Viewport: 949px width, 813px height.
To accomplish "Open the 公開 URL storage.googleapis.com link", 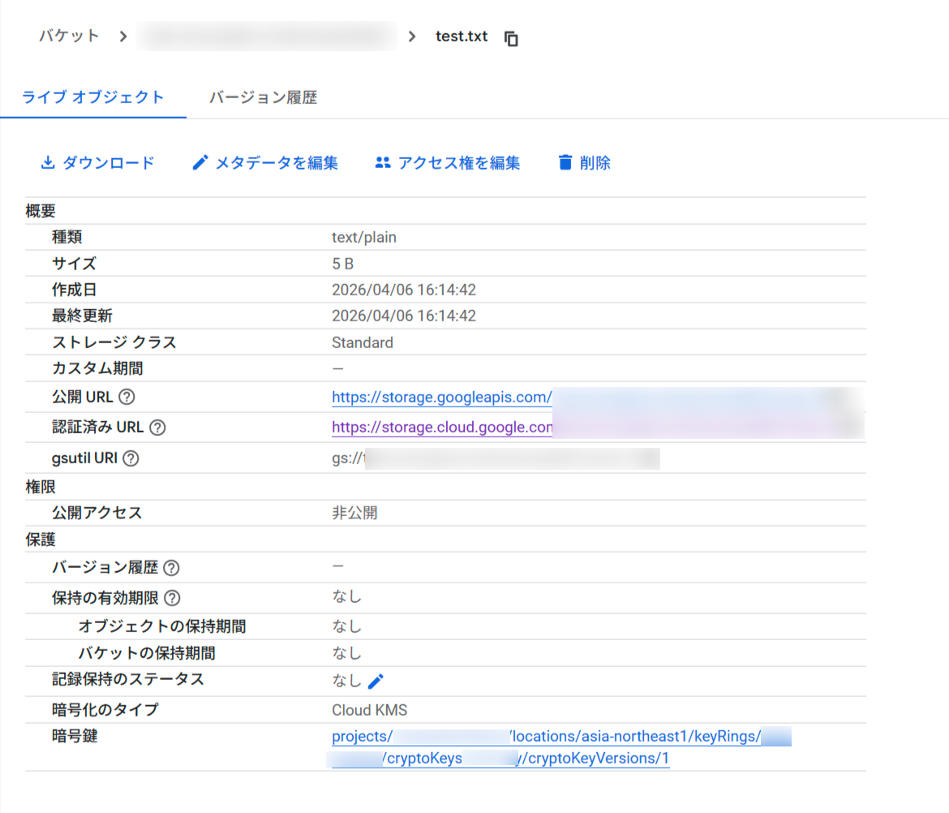I will (442, 398).
